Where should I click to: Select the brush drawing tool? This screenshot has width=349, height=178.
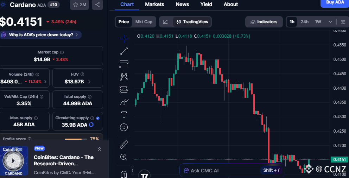pyautogui.click(x=124, y=102)
